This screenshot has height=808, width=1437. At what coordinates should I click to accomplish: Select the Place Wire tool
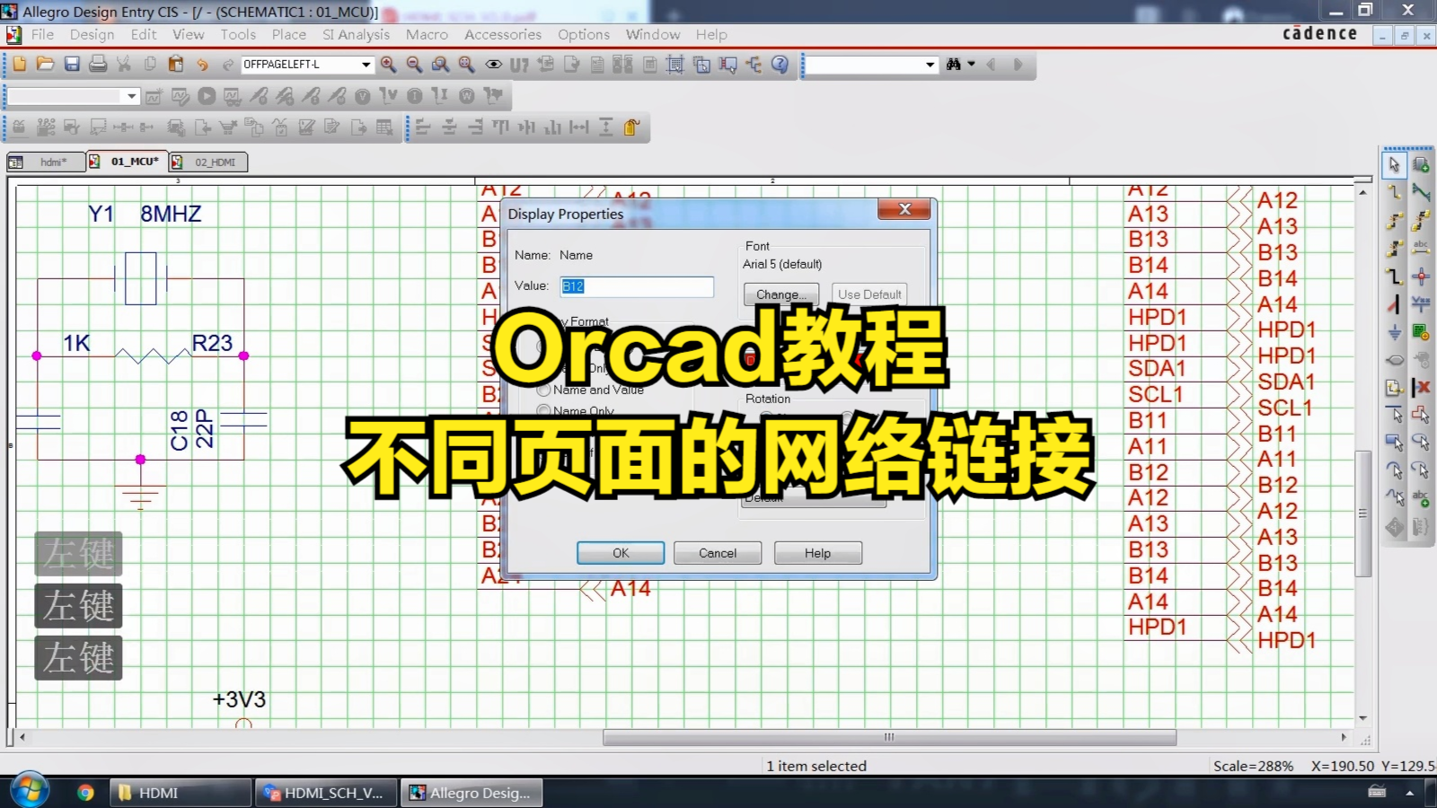tap(1394, 192)
